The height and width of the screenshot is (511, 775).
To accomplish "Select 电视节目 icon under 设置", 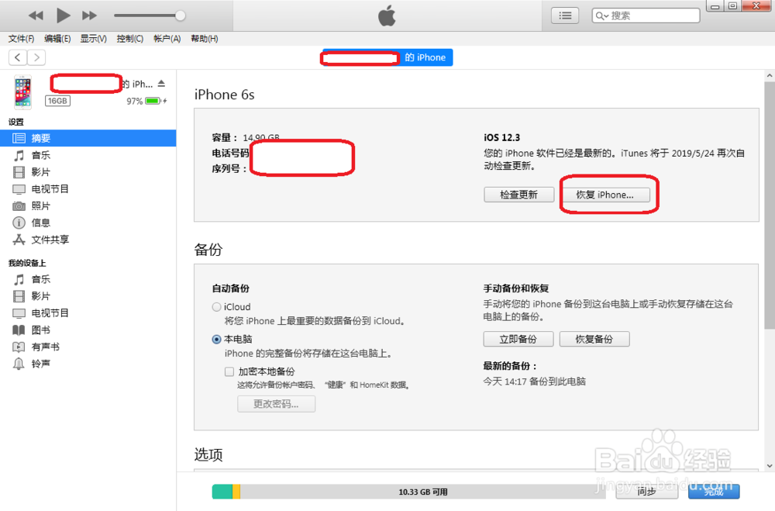I will point(19,189).
